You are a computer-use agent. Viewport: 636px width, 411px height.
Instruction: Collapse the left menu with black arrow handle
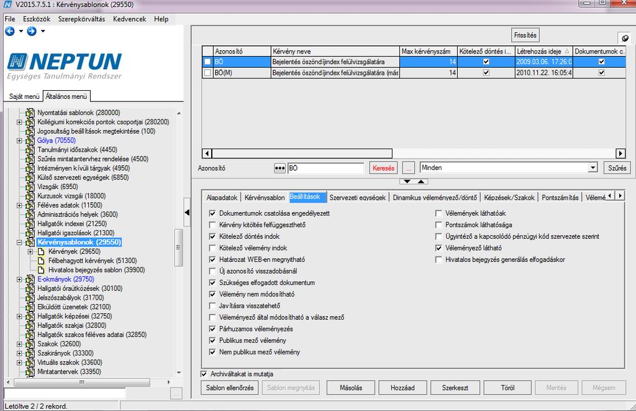[x=187, y=212]
